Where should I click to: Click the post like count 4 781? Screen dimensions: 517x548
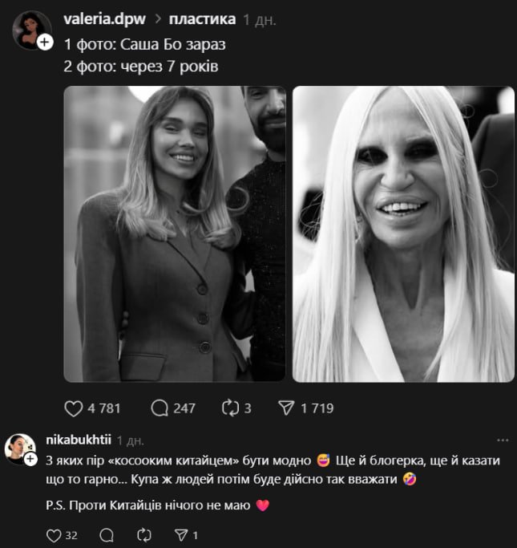104,408
